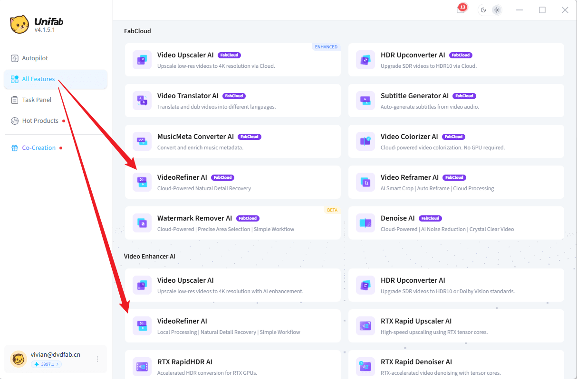
Task: Click 'Auto-generate subtitles from video audio.'
Action: (x=430, y=107)
